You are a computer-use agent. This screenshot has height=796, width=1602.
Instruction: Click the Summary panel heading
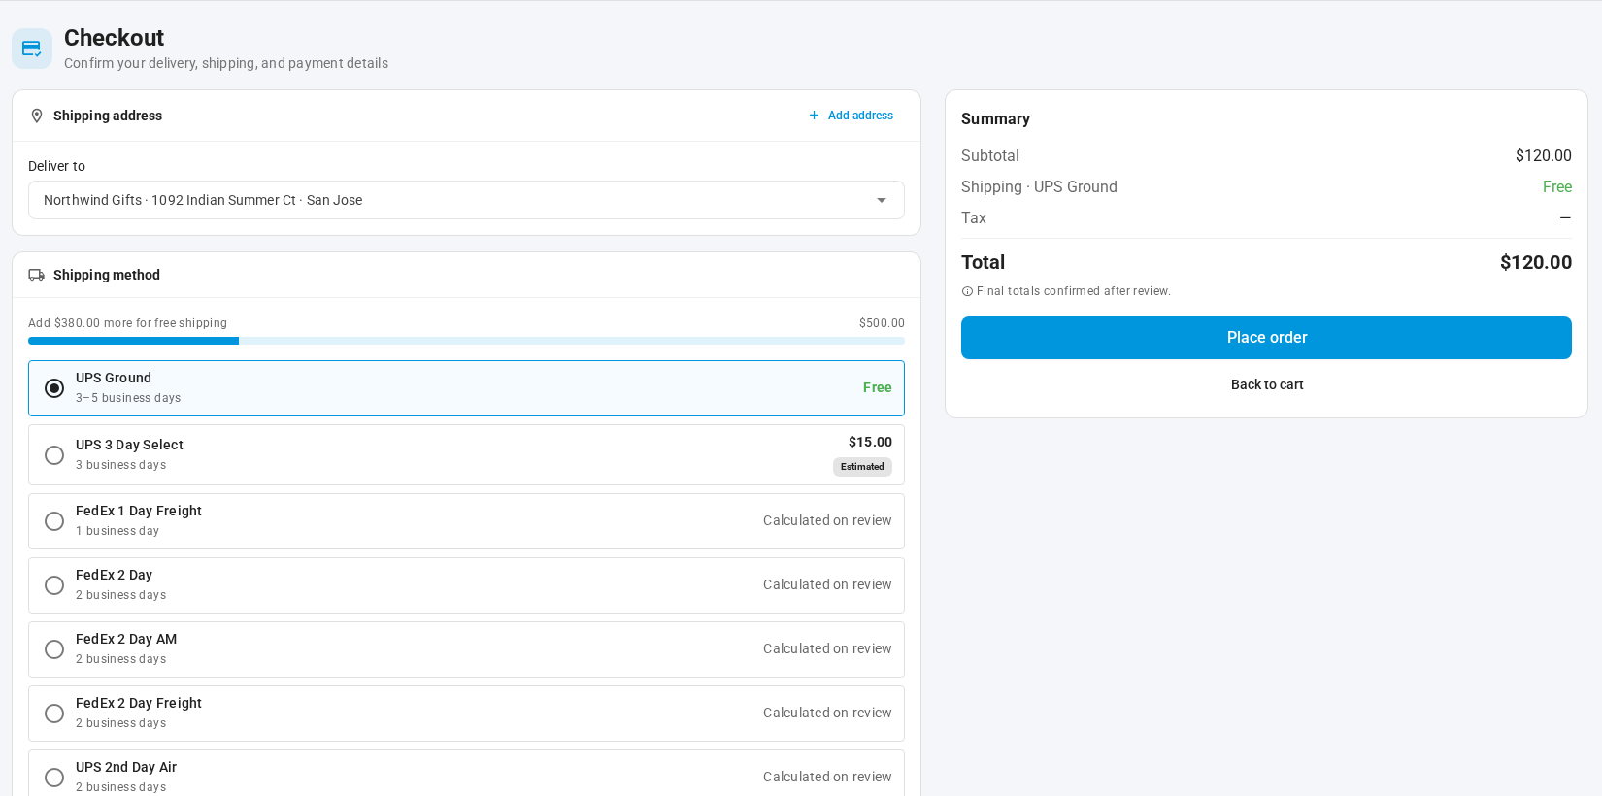pyautogui.click(x=995, y=118)
